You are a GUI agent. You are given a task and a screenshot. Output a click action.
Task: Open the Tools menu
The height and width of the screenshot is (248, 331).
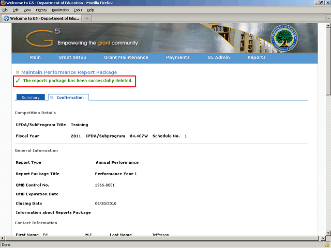(78, 10)
